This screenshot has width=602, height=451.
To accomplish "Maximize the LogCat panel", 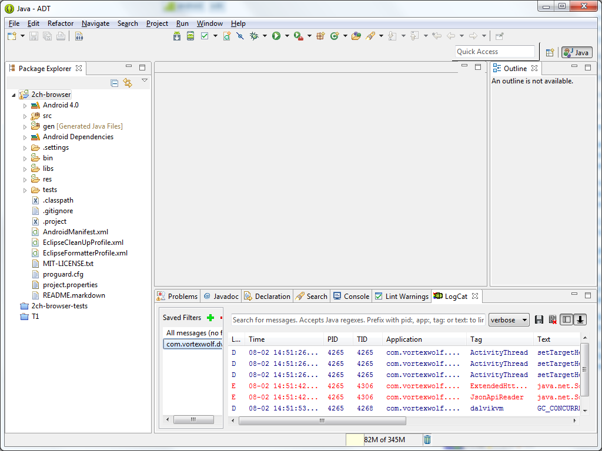I will pyautogui.click(x=588, y=295).
